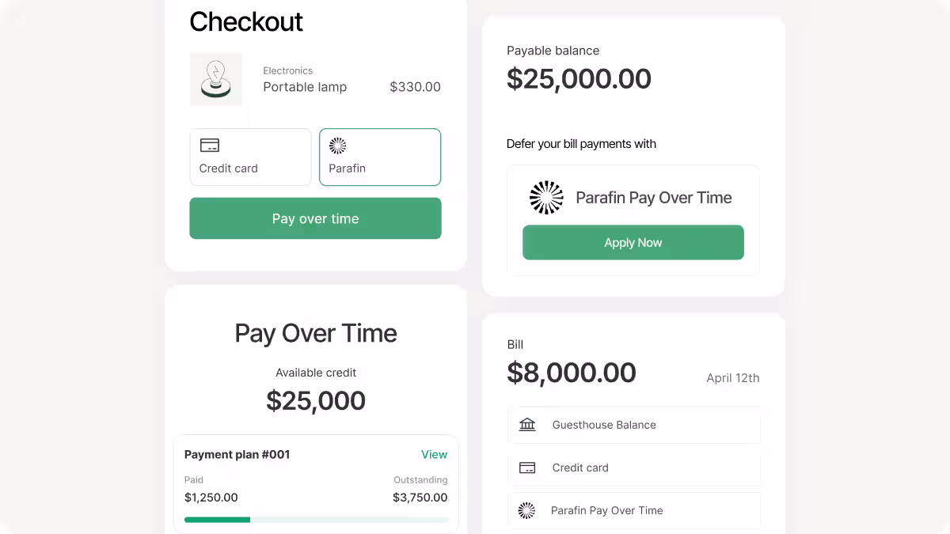Click the lightbulb illustration in the checkout thumbnail
The height and width of the screenshot is (534, 950).
point(215,78)
